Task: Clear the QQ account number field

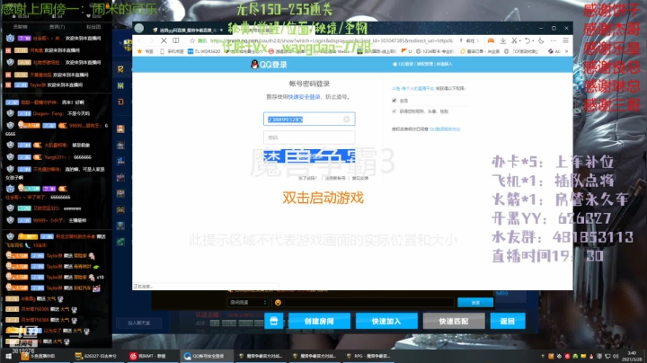Action: 347,120
